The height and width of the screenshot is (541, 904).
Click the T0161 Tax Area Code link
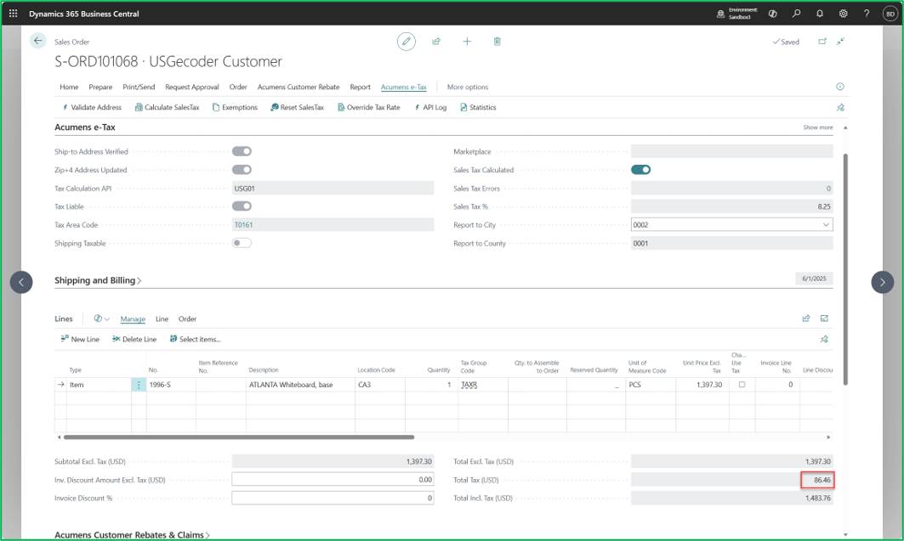(243, 225)
